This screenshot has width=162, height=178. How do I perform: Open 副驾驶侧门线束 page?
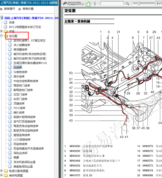pos(23,90)
